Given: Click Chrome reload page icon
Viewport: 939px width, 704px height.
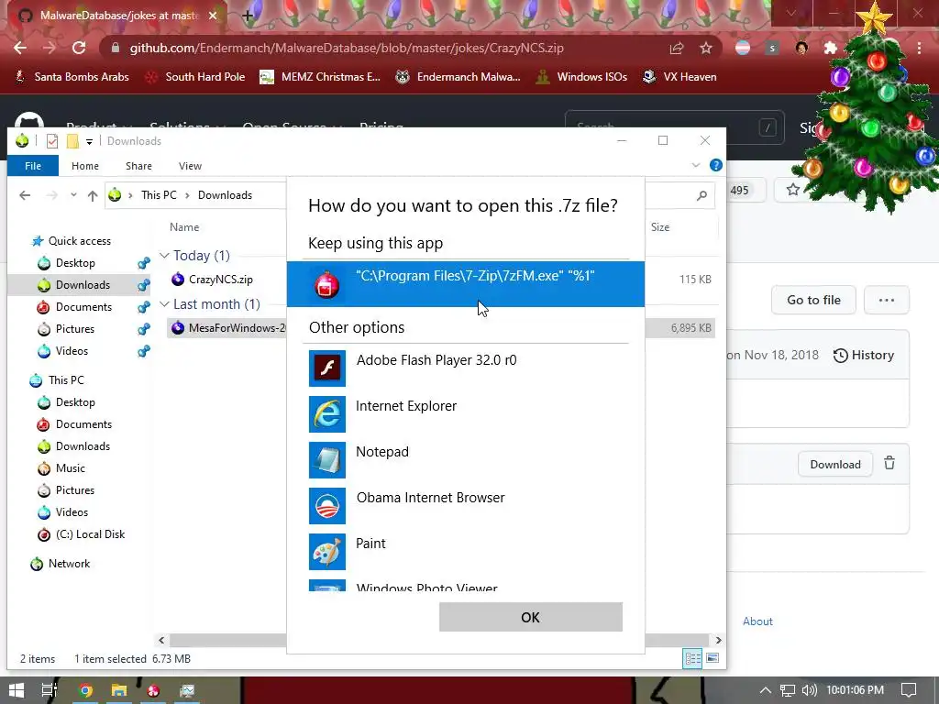Looking at the screenshot, I should pos(79,48).
